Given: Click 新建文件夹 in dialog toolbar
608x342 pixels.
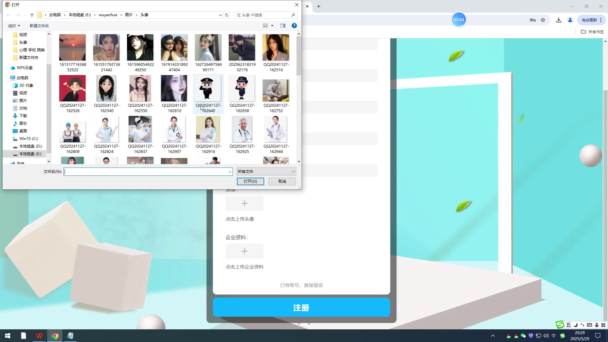Looking at the screenshot, I should pyautogui.click(x=39, y=26).
